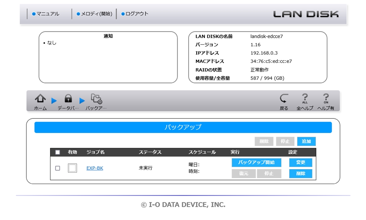
Task: Click the 時刻: schedule label
Action: point(194,172)
